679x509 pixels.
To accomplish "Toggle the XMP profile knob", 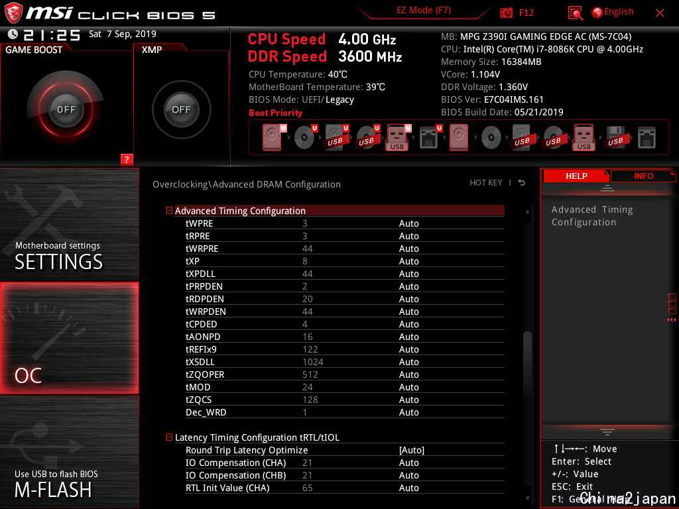I will click(x=182, y=109).
